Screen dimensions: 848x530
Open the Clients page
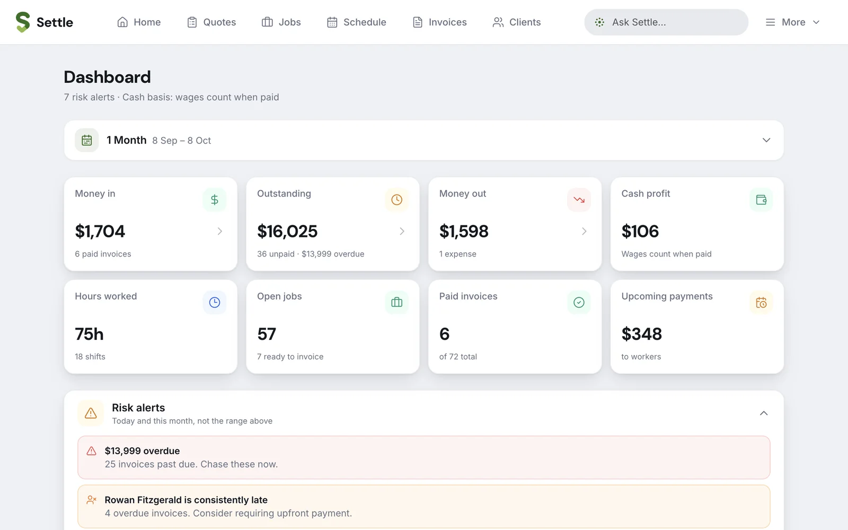[517, 22]
